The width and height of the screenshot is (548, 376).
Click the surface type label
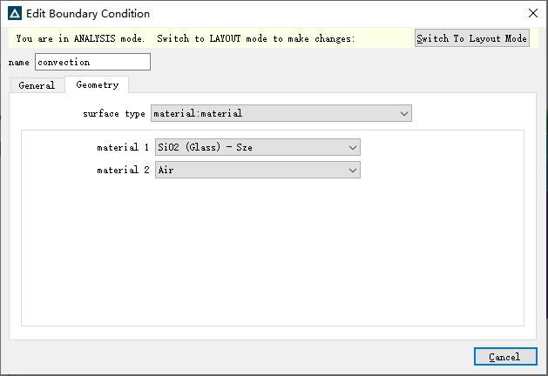[x=114, y=113]
